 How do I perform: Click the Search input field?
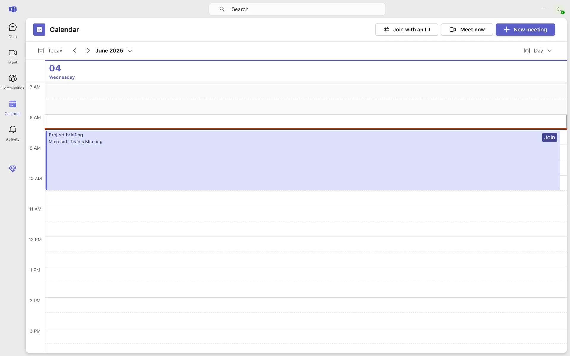tap(297, 9)
